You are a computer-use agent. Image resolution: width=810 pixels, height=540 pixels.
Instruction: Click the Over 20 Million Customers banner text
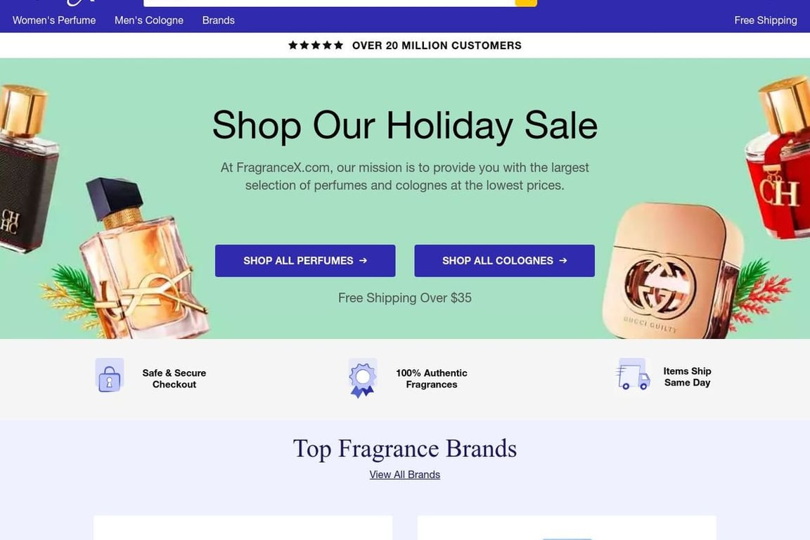coord(437,46)
